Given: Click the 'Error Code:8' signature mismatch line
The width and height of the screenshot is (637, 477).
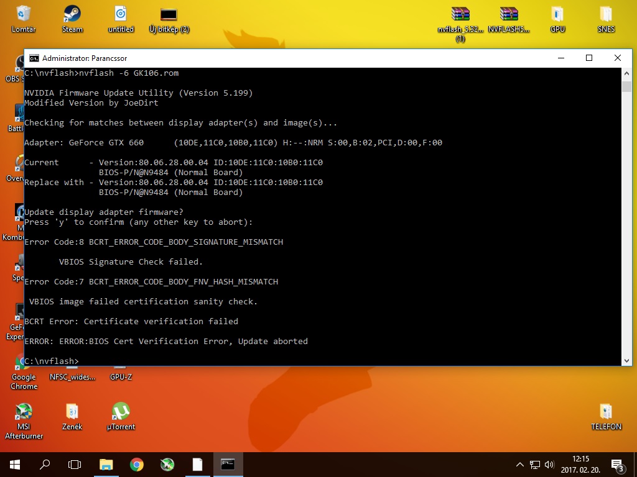Looking at the screenshot, I should click(154, 242).
